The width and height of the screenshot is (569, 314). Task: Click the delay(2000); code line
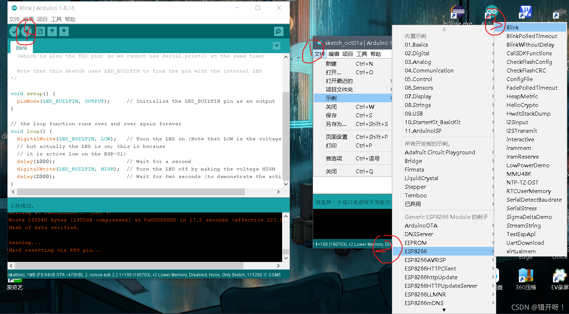coord(36,177)
